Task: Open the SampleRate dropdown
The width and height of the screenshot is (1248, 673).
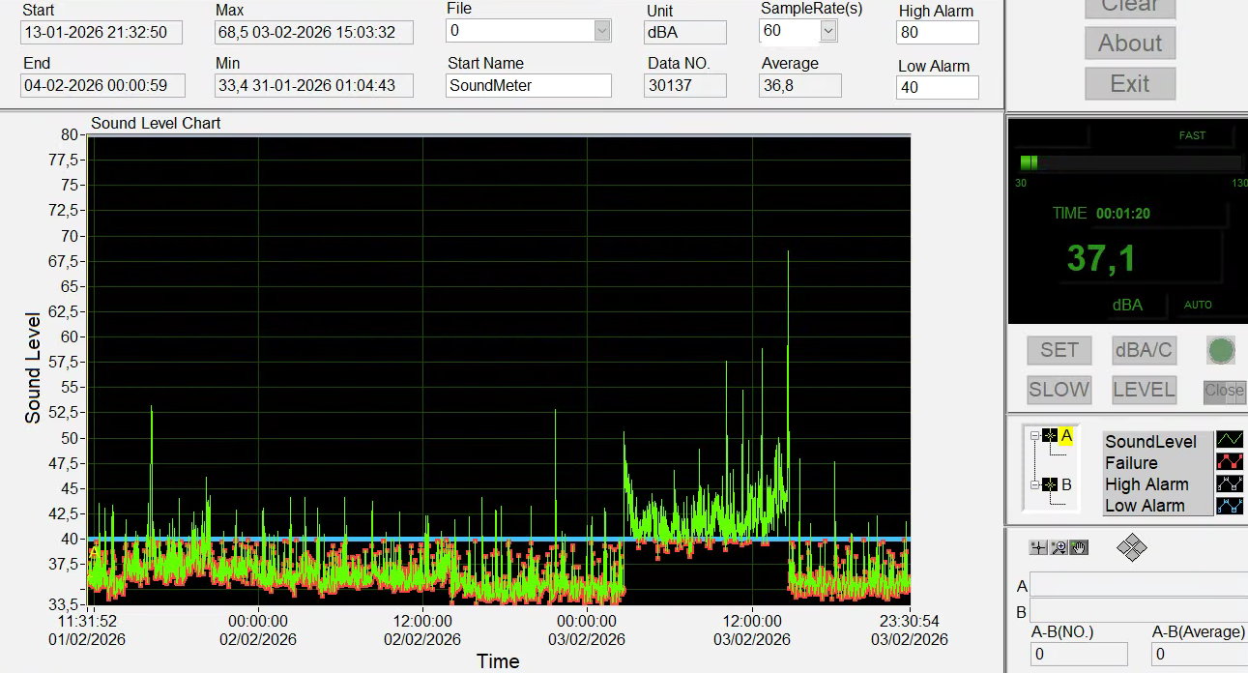Action: pyautogui.click(x=827, y=31)
